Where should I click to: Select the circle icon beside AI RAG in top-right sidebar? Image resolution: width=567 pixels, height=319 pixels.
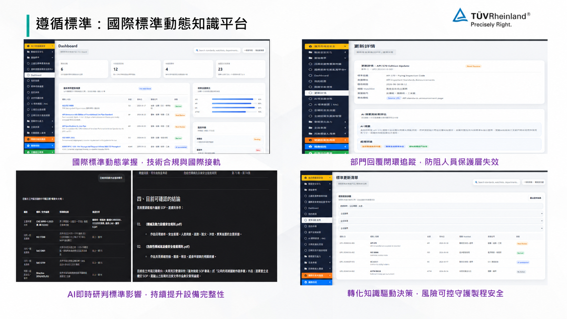click(310, 104)
